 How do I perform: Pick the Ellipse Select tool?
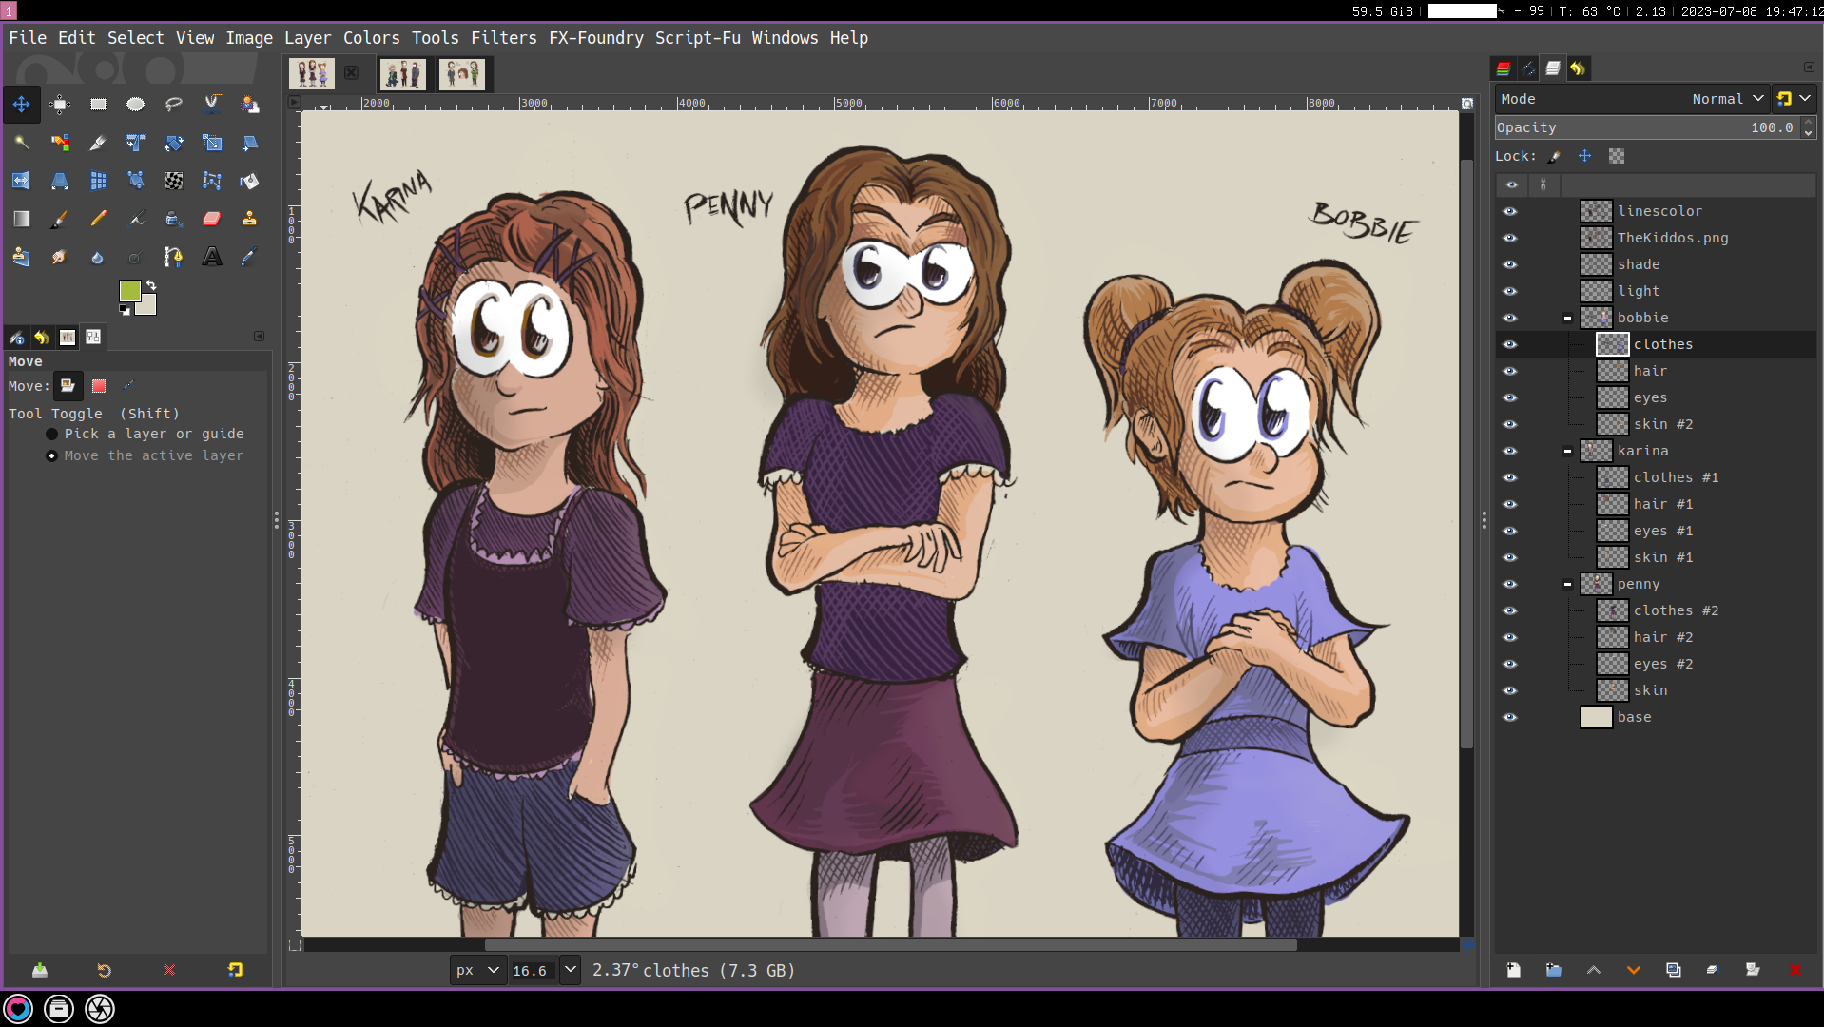(136, 105)
